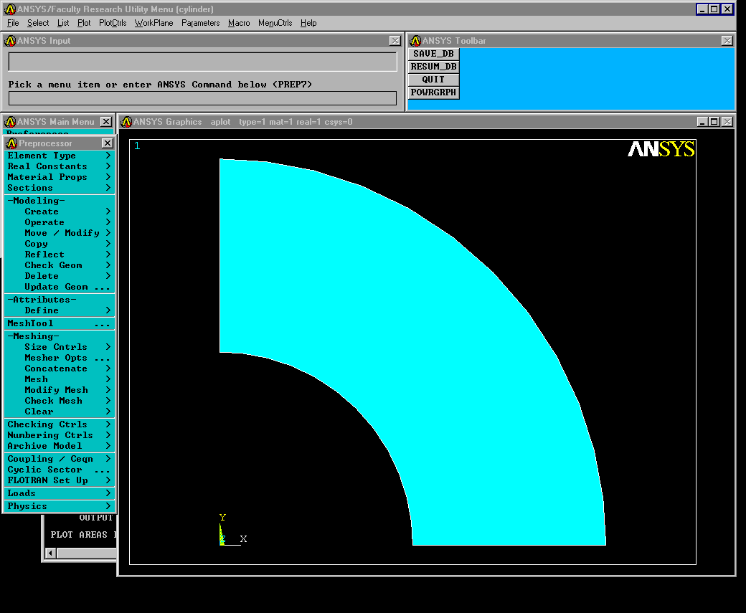Click the output window left scroll arrow

50,553
